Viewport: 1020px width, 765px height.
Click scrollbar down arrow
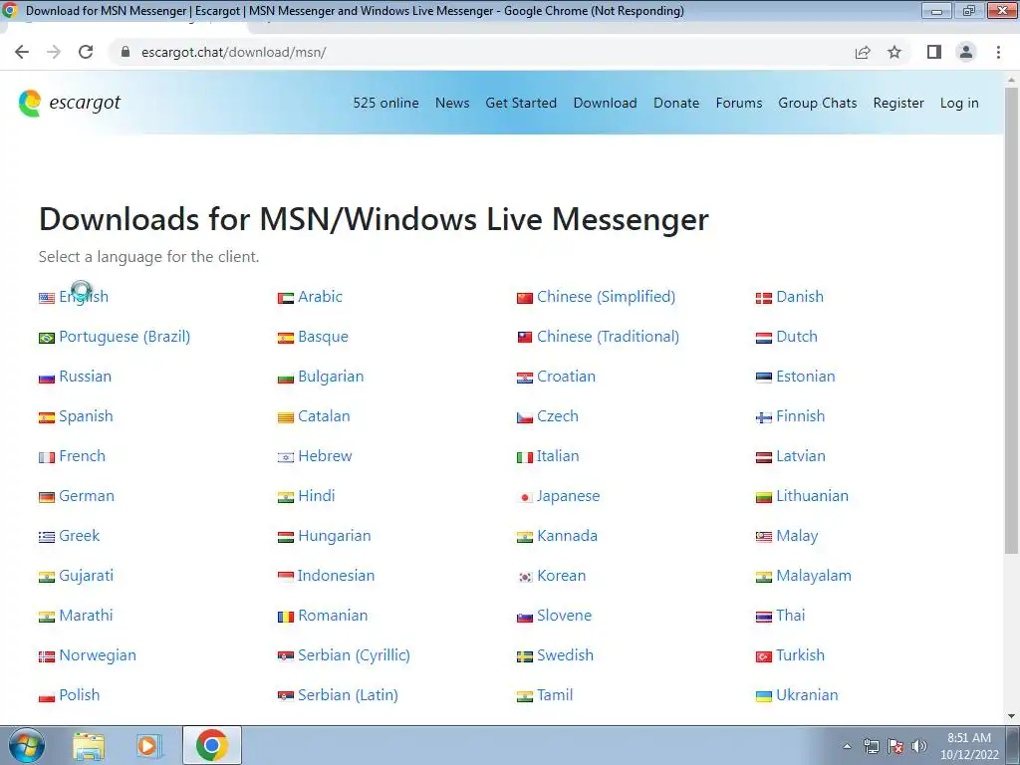tap(1011, 716)
